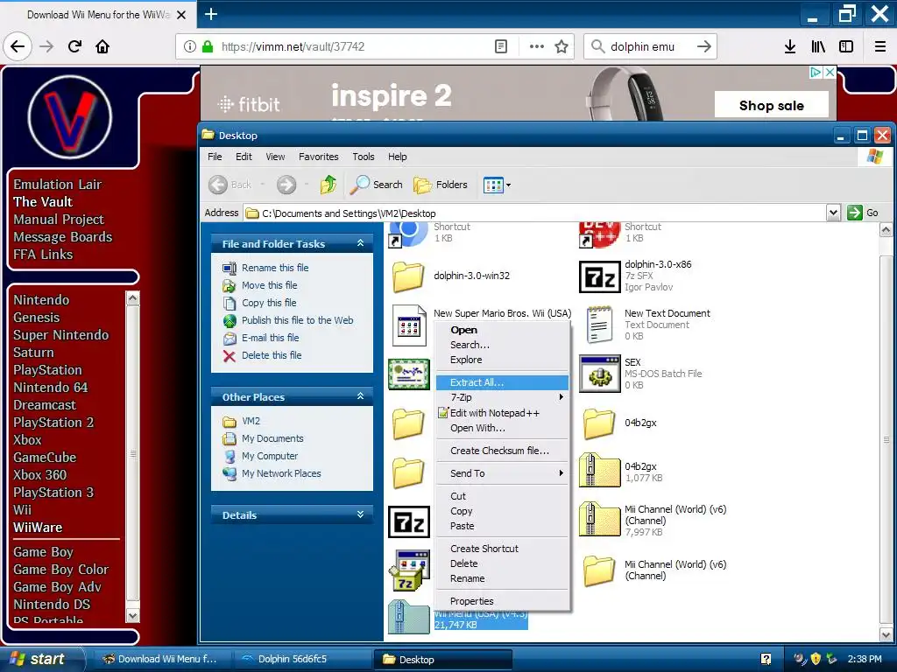897x672 pixels.
Task: Click the Firefox reload page icon
Action: tap(74, 46)
